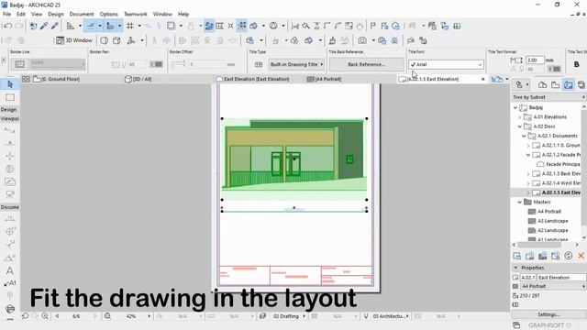This screenshot has height=330, width=587.
Task: Select the facade Principal drawing item
Action: [562, 164]
